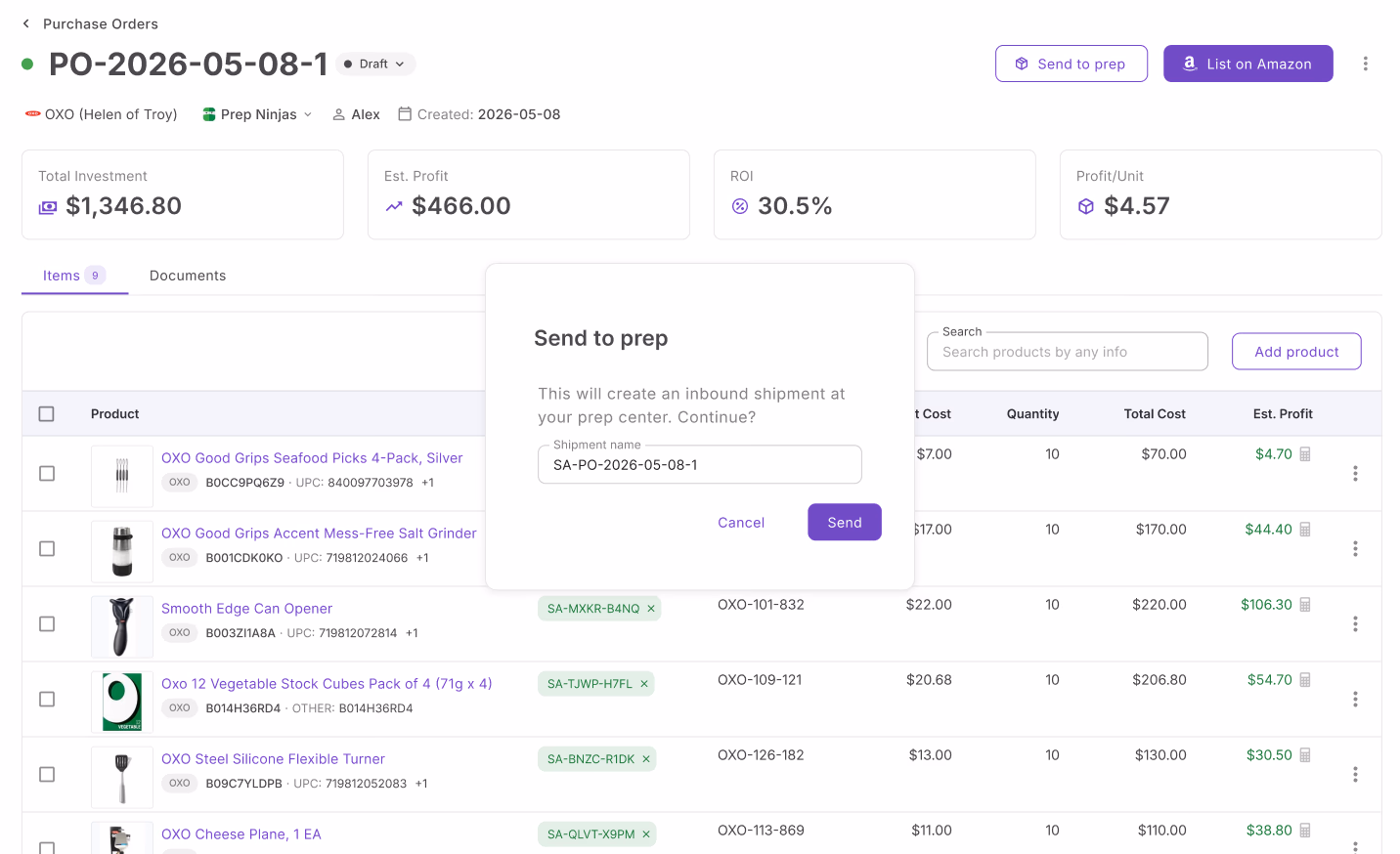Open row actions for Vegetable Stock Cubes
Screen dimensions: 1400x854
coord(1355,700)
